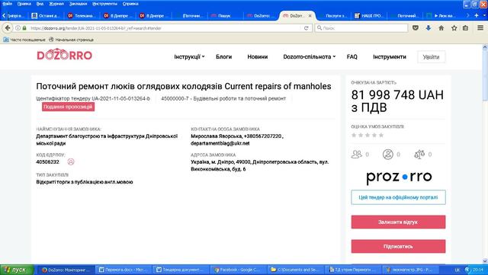Switch to the Останні д... browser tab
The image size is (488, 275).
click(46, 15)
